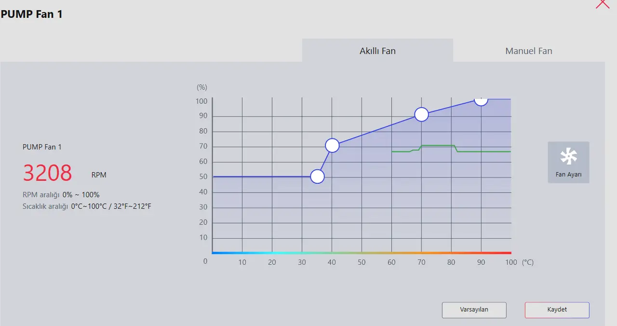Screen dimensions: 617x326
Task: Click the red 3208 RPM readout
Action: coord(47,173)
